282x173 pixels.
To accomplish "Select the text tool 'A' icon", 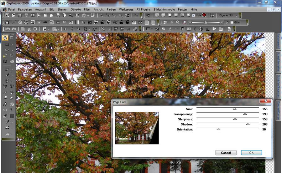I will point(6,134).
